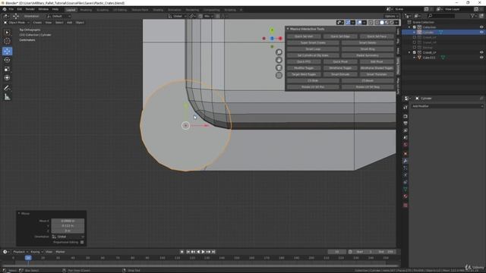Open the Add Modifier dropdown
The image size is (486, 273).
(447, 106)
